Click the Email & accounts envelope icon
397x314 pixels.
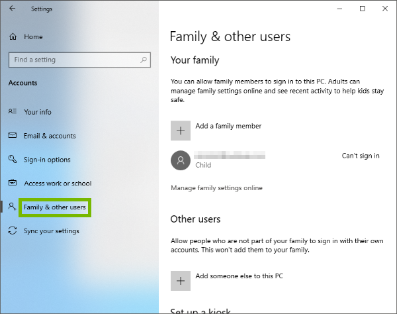click(x=13, y=135)
